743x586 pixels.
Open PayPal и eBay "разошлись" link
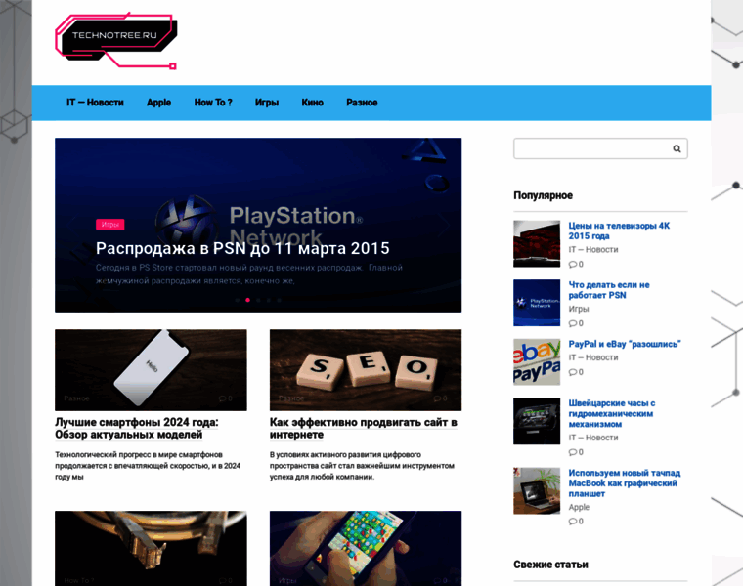(625, 344)
